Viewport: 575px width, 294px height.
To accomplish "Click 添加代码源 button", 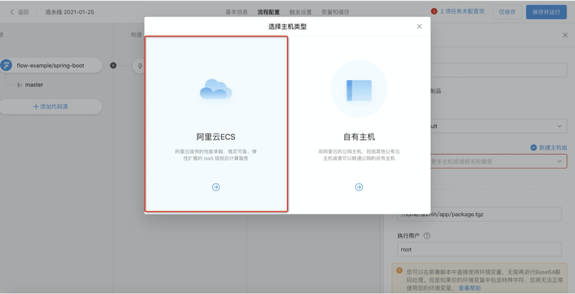I will 50,107.
